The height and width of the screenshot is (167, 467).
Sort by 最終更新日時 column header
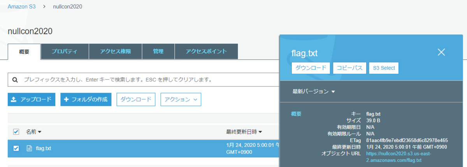click(244, 132)
